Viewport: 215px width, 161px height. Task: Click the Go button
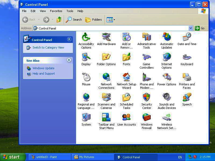pyautogui.click(x=200, y=28)
